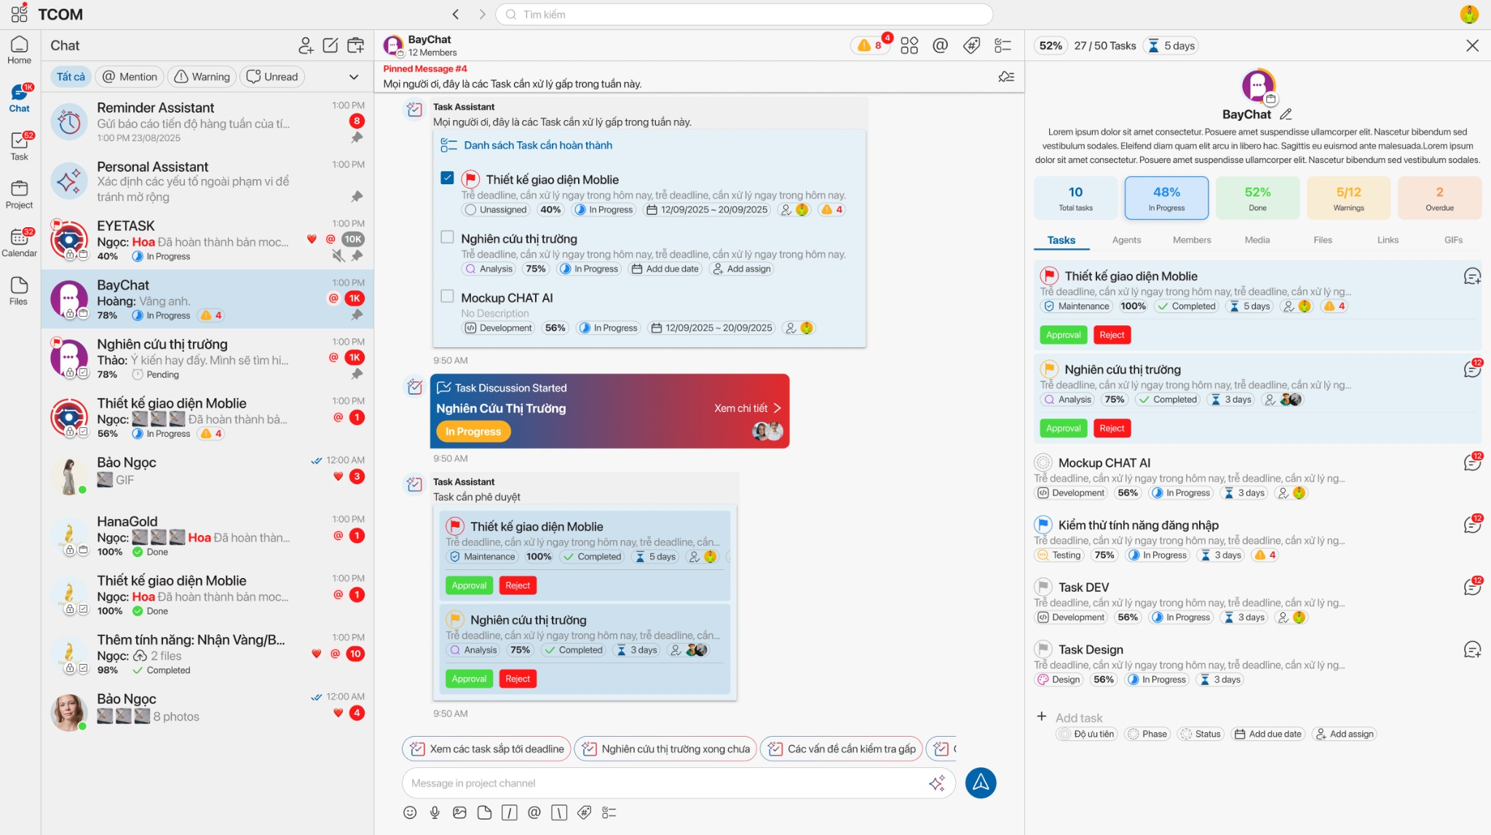This screenshot has height=835, width=1491.
Task: Switch to the Agents tab
Action: [x=1126, y=240]
